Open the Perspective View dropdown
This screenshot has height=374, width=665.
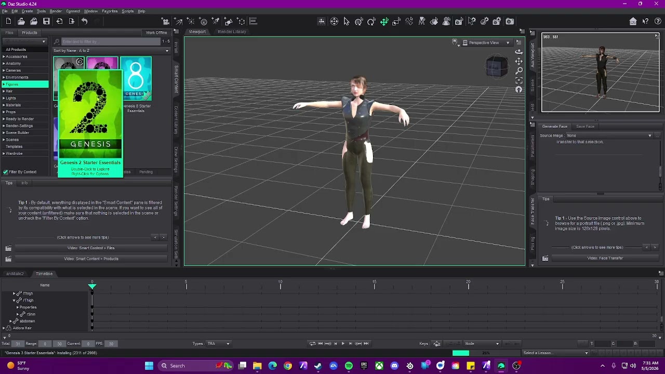click(x=486, y=43)
